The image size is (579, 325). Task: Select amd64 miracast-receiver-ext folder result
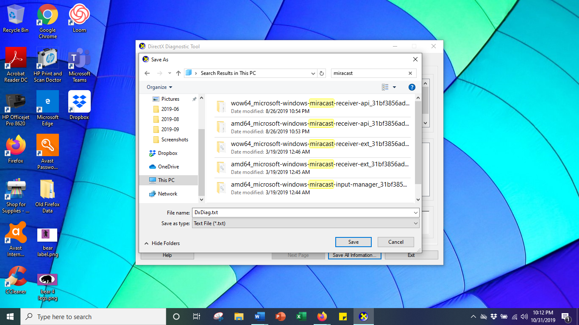pyautogui.click(x=312, y=168)
